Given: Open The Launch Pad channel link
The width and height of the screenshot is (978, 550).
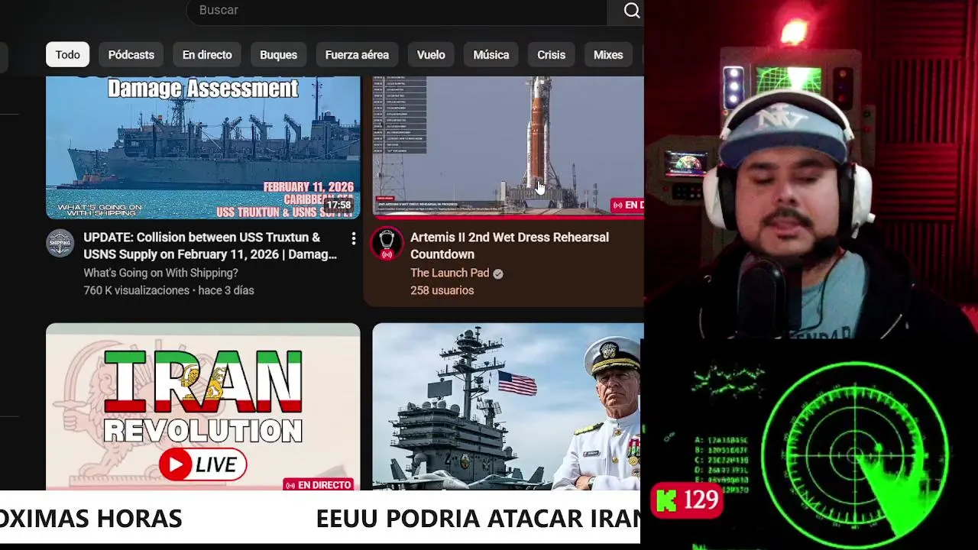Looking at the screenshot, I should pos(449,273).
